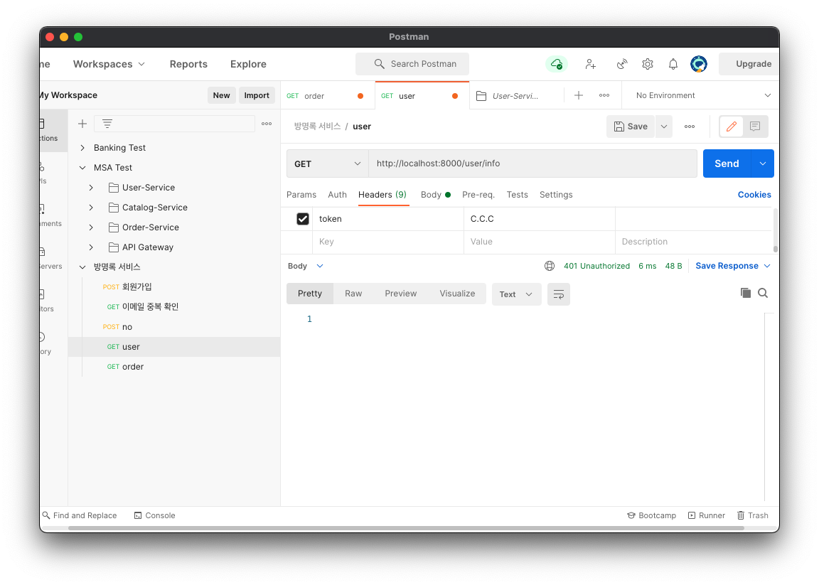
Task: Open the invite collaborators icon
Action: click(590, 64)
